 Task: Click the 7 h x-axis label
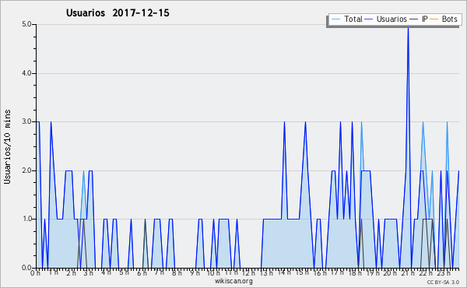pos(159,272)
